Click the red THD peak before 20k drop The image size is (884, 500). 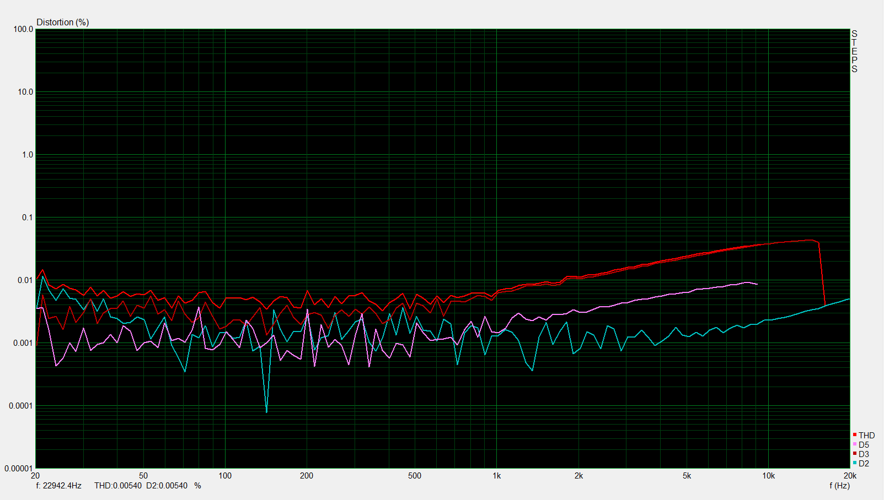(811, 240)
